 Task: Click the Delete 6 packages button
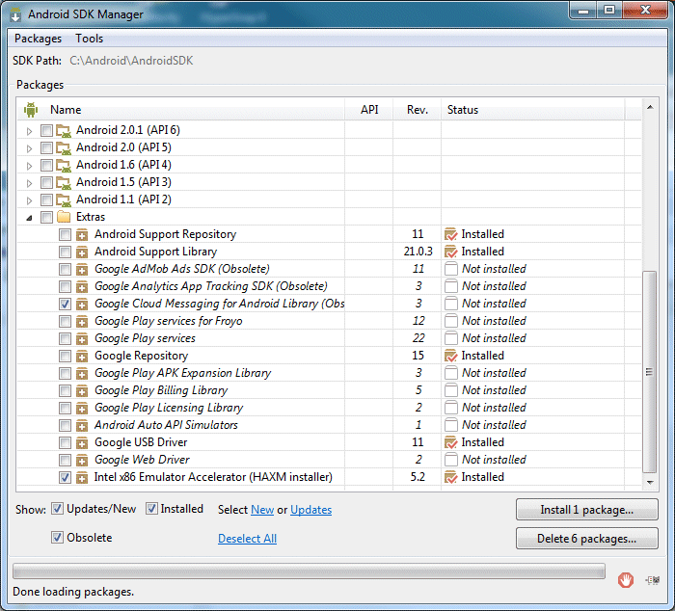tap(586, 539)
